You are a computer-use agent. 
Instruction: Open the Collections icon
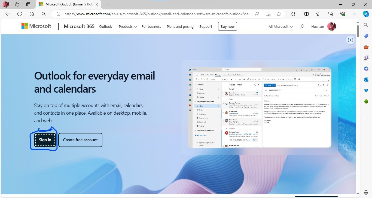click(x=331, y=14)
